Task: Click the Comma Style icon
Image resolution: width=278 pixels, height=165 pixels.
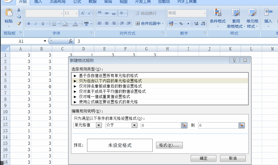Action: coord(188,24)
